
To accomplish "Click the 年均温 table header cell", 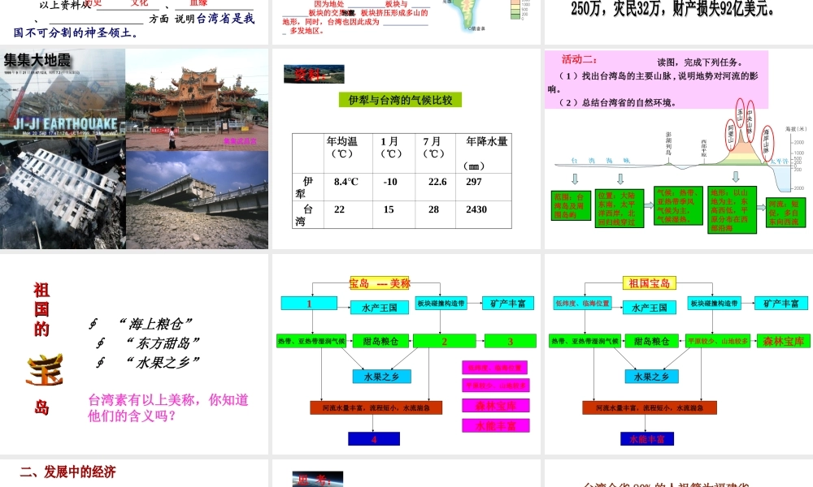I will tap(348, 153).
